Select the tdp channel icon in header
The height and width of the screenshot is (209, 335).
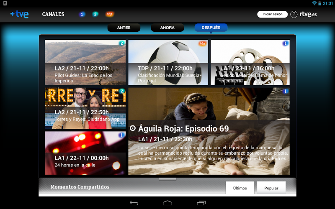tap(110, 14)
